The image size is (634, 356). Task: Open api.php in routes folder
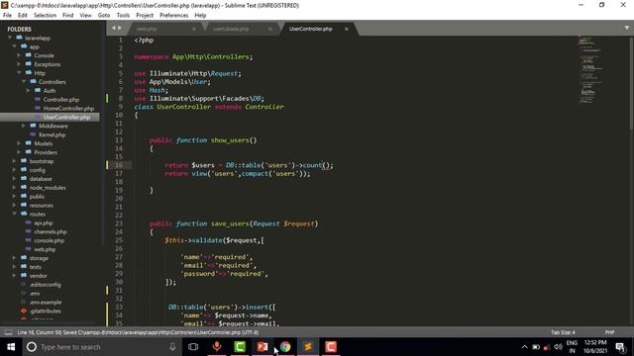pos(44,222)
